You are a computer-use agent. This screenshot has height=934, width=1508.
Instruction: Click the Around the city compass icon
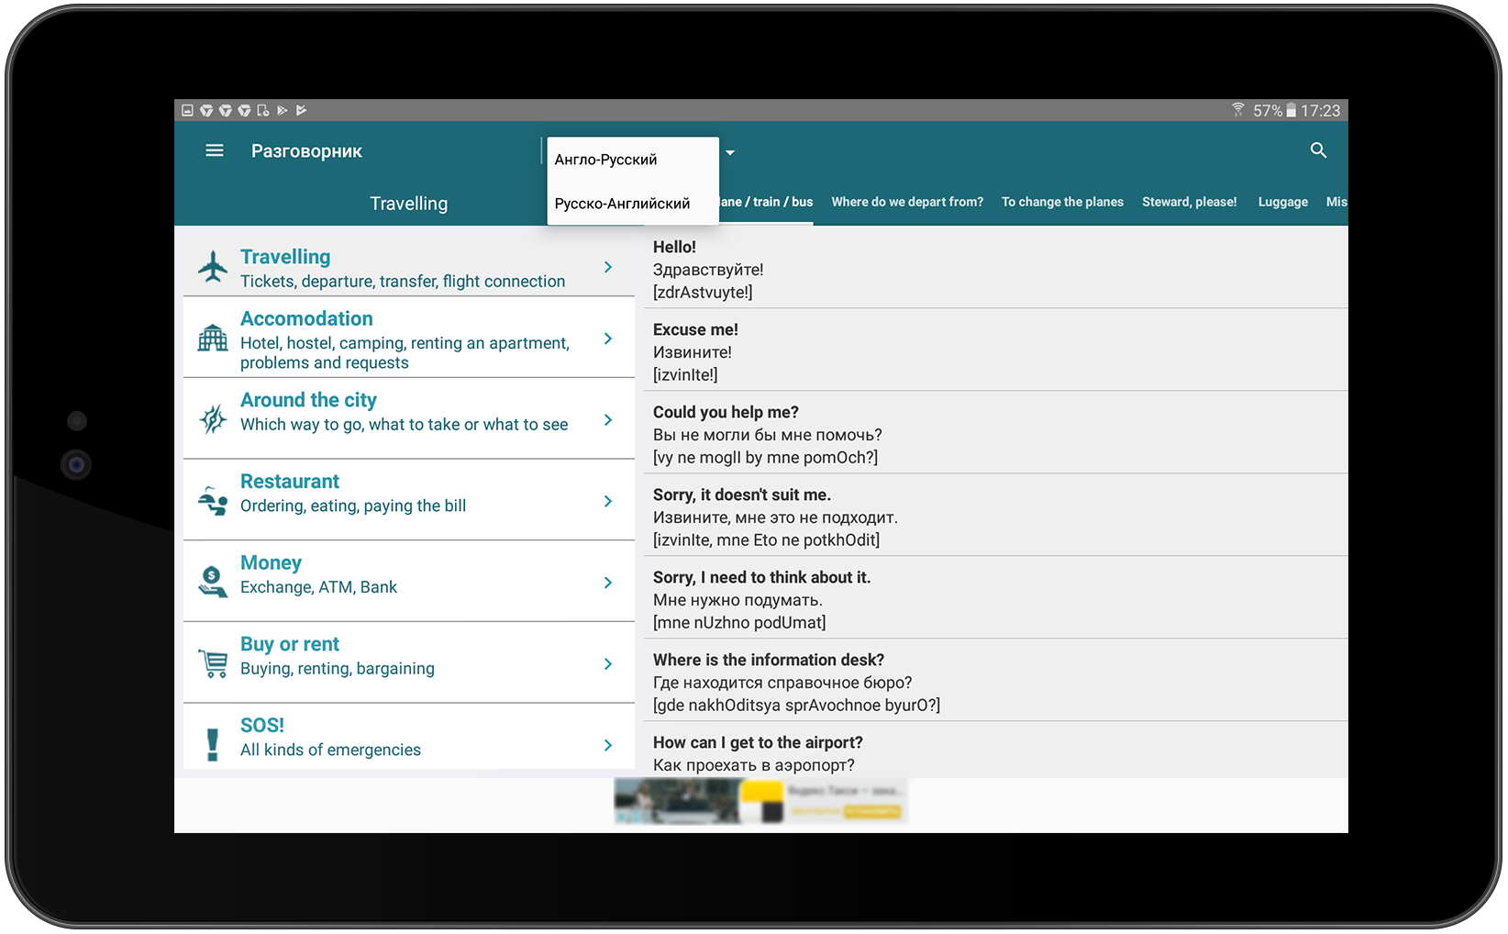213,419
